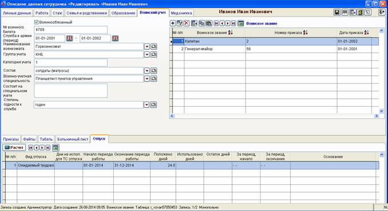Expand the Состав dropdown
388x211 pixels.
[x=147, y=71]
